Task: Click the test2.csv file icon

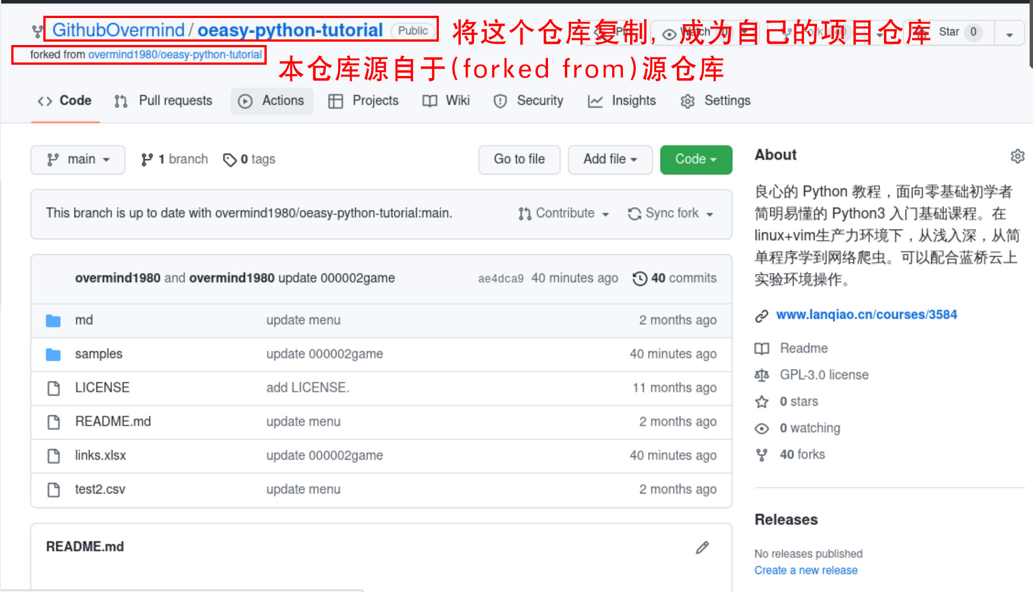Action: click(x=53, y=490)
